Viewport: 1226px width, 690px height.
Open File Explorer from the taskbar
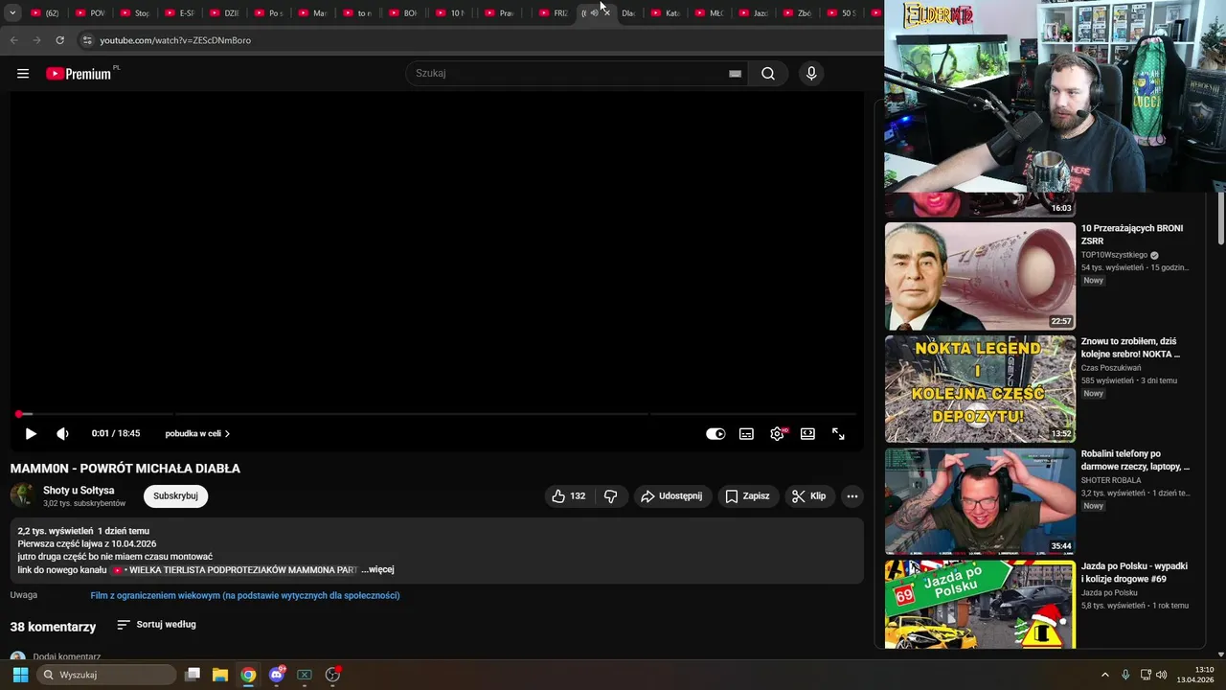click(220, 675)
